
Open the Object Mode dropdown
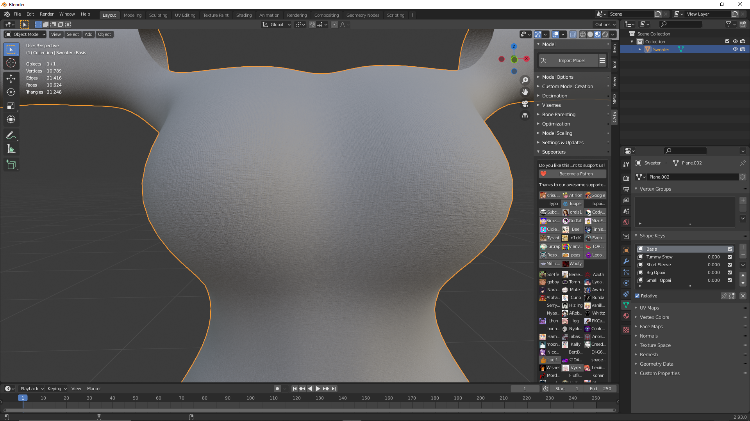pos(25,34)
